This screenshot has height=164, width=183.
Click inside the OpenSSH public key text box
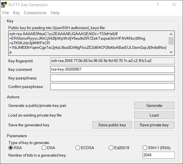pos(88,43)
